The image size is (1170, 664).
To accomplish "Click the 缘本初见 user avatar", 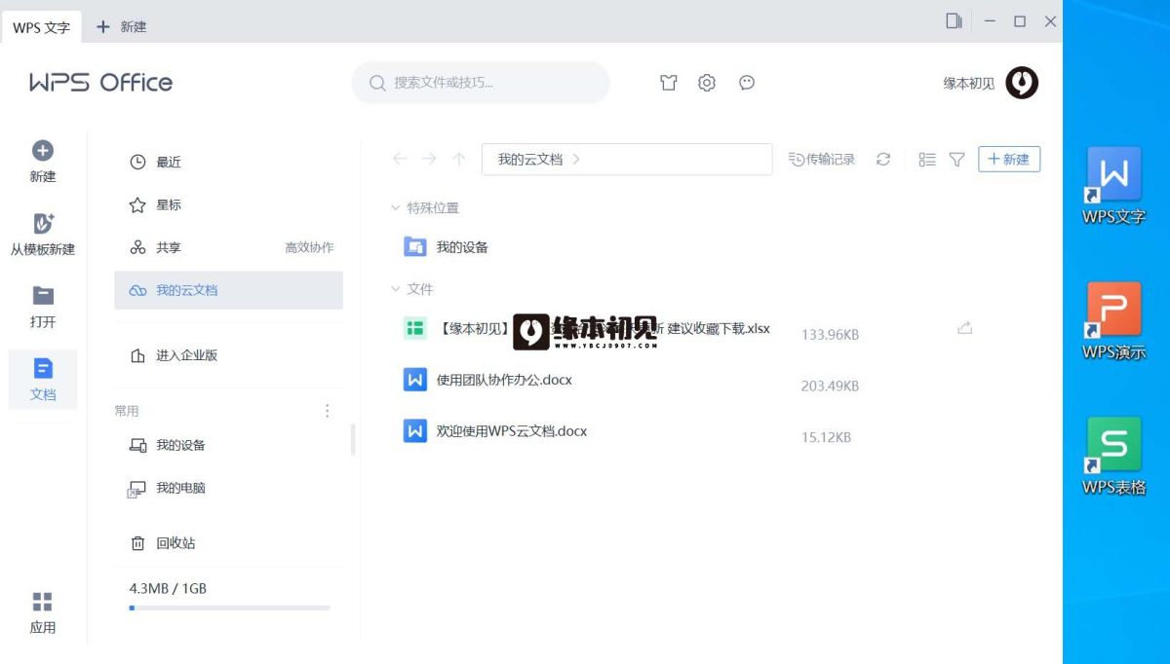I will point(1022,83).
